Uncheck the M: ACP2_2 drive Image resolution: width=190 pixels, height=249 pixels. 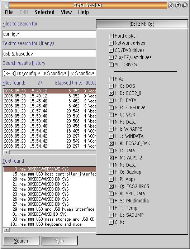[x=111, y=158]
